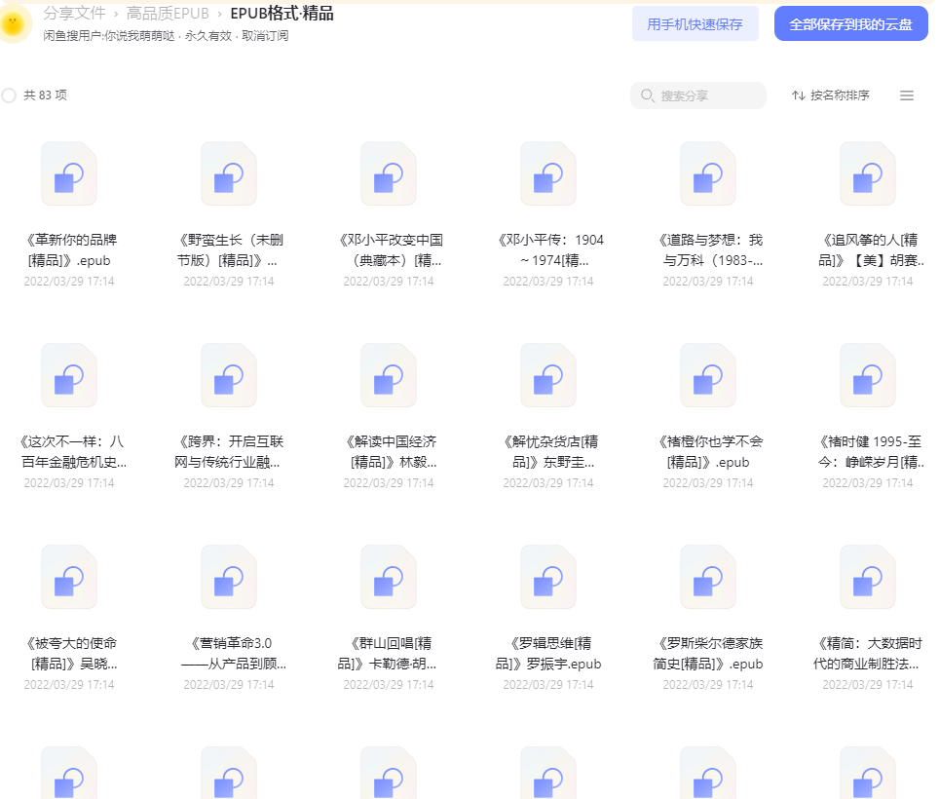Click the file name 《追风筝的人[精品]》【美】胡赛
The image size is (939, 799).
(x=869, y=250)
